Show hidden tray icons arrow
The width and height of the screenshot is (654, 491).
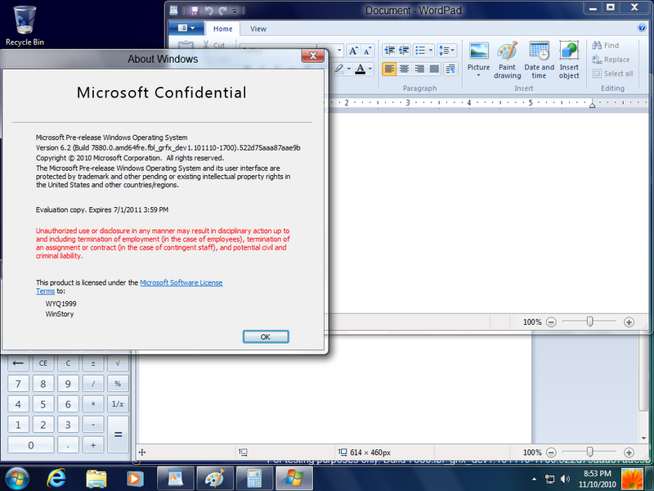click(x=534, y=479)
